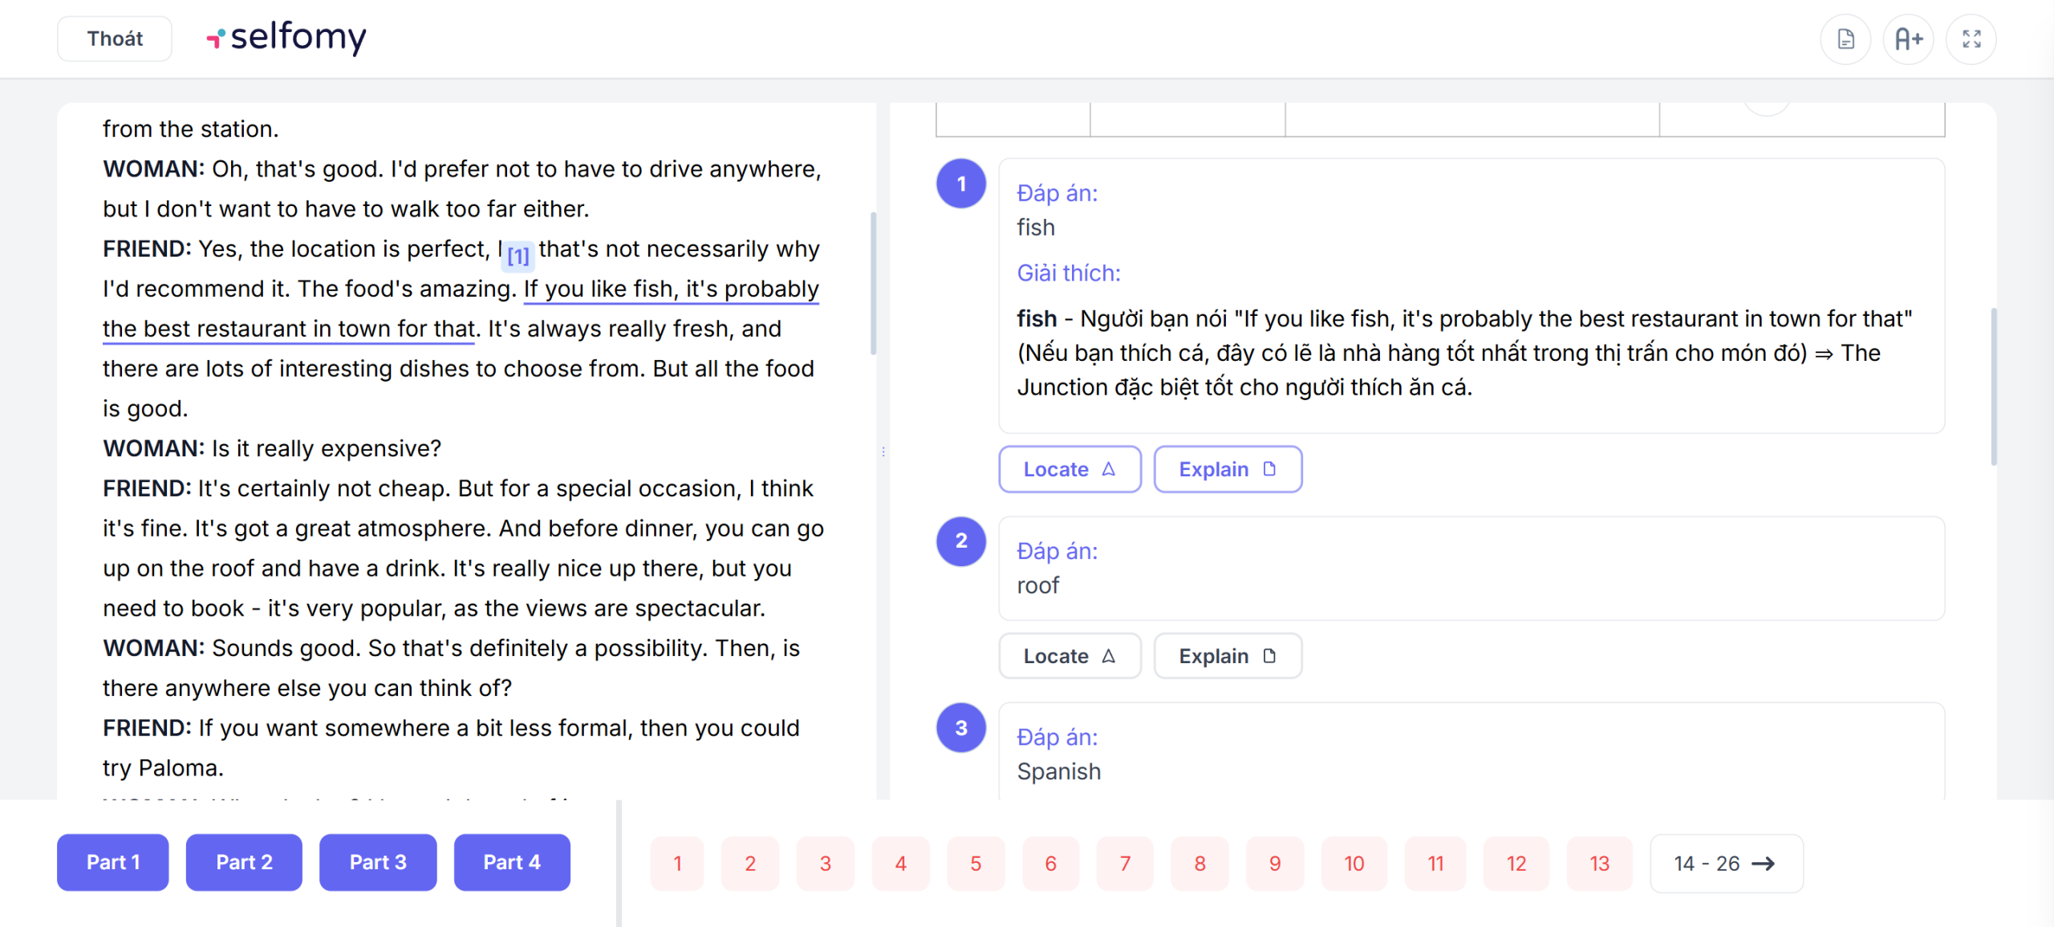This screenshot has width=2054, height=927.
Task: Click question 3 numbered circle badge
Action: point(960,728)
